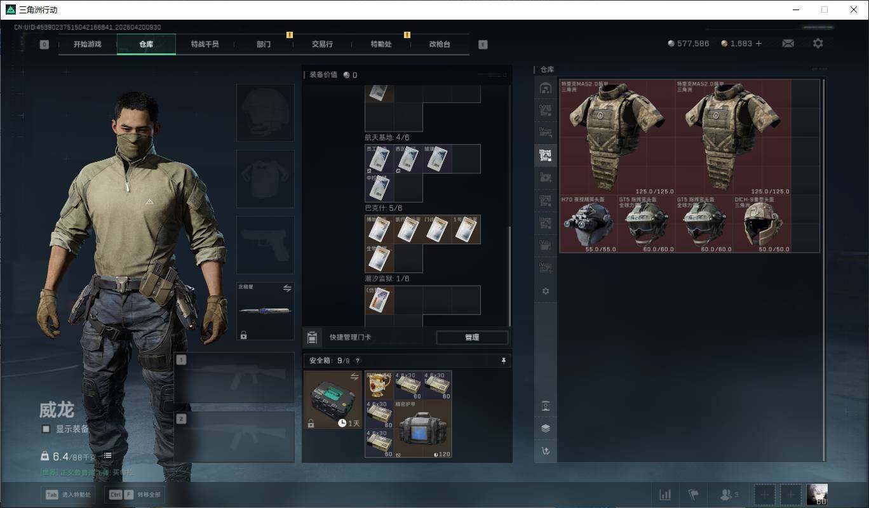Go to the 特勤处 tab
869x508 pixels.
click(381, 44)
